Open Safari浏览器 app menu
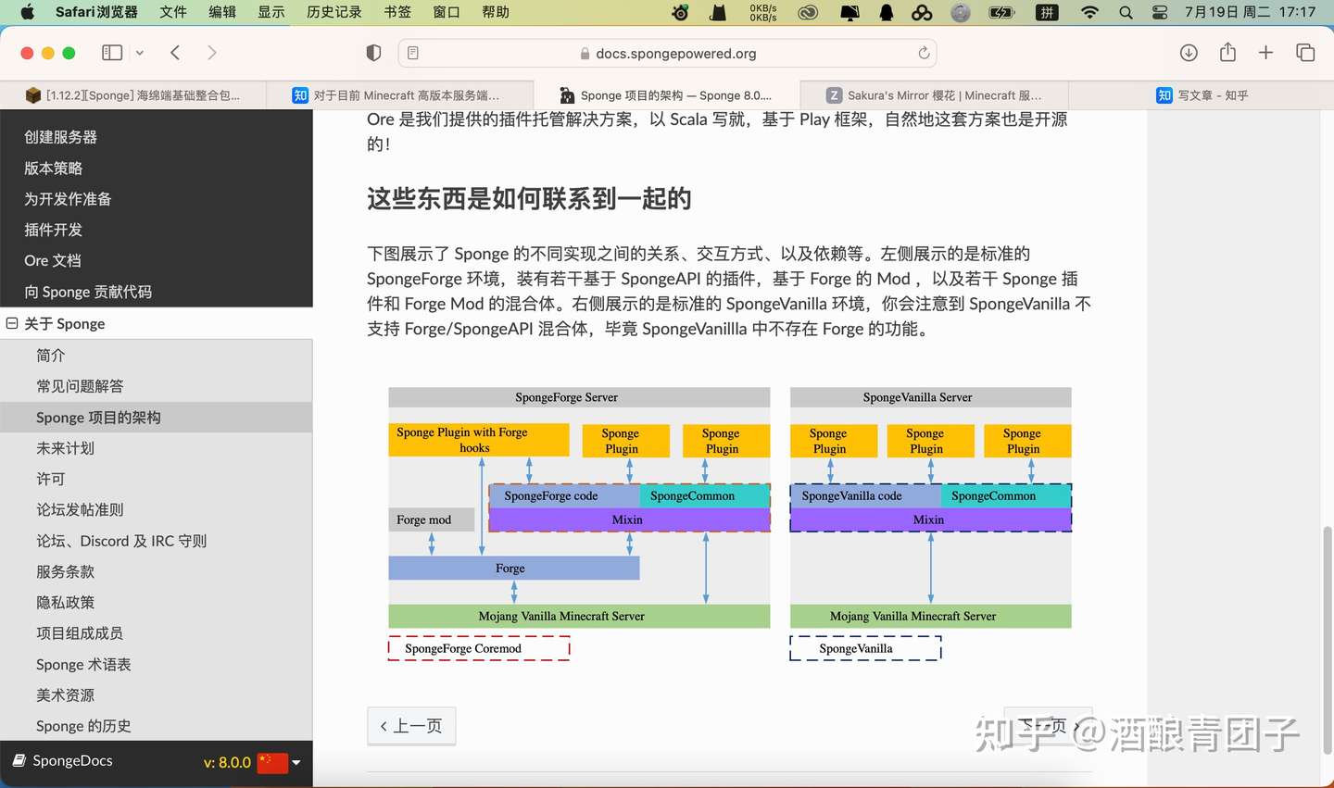Screen dimensions: 1334x788 (96, 12)
